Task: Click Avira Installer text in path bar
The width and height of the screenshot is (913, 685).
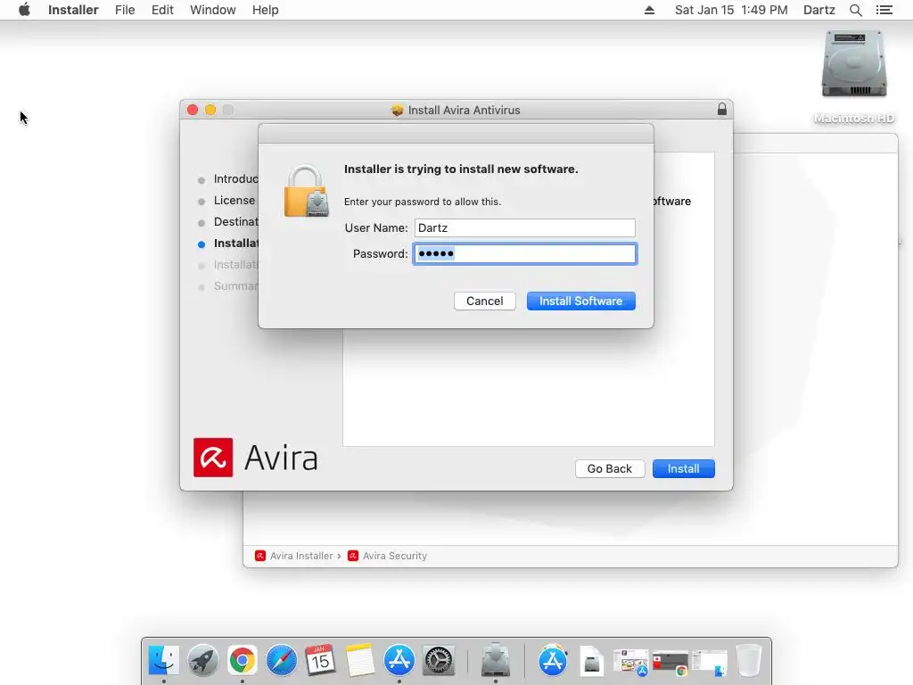Action: pos(301,556)
